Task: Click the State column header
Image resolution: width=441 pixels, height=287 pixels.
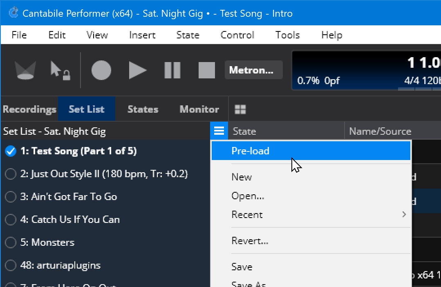Action: tap(287, 131)
